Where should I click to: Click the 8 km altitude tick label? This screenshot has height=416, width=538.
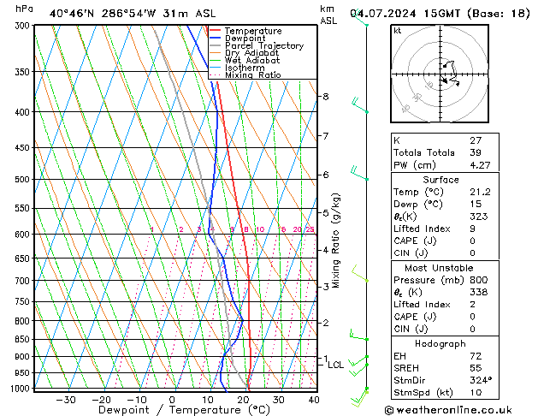tap(325, 97)
